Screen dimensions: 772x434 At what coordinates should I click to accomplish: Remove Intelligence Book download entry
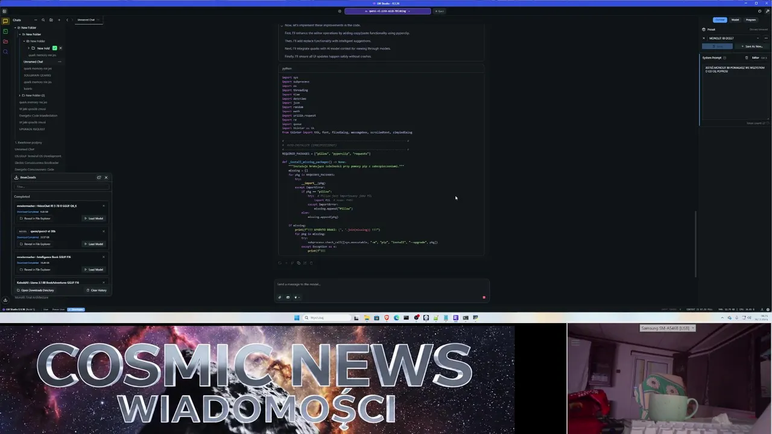click(x=104, y=257)
